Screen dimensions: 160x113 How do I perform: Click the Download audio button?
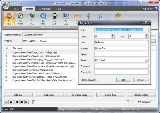tap(79, 95)
